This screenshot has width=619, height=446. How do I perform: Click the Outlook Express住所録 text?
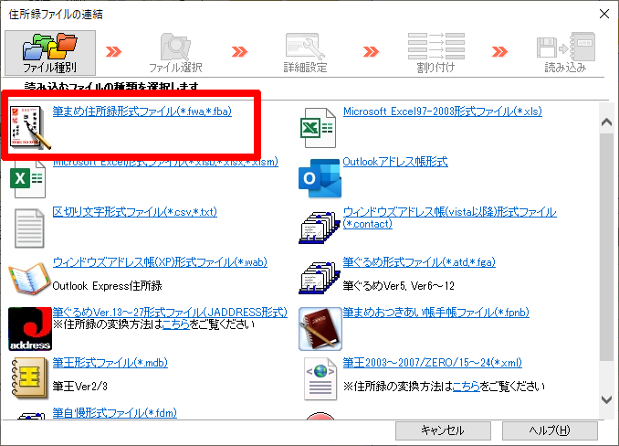coord(107,286)
